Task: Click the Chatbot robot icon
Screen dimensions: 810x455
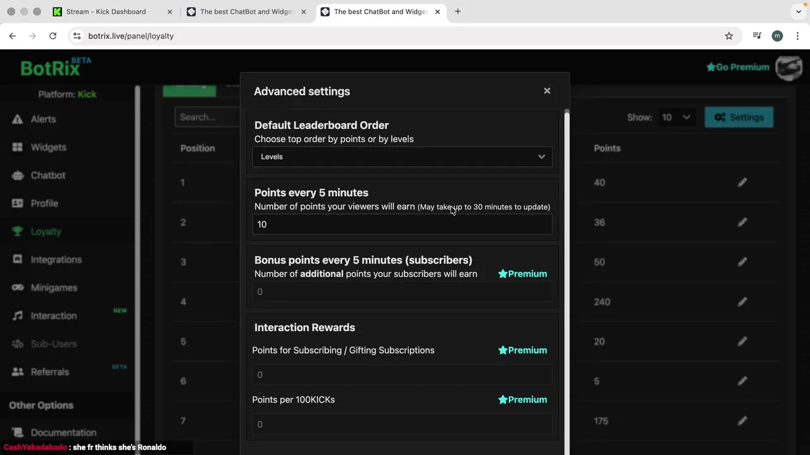Action: tap(17, 176)
